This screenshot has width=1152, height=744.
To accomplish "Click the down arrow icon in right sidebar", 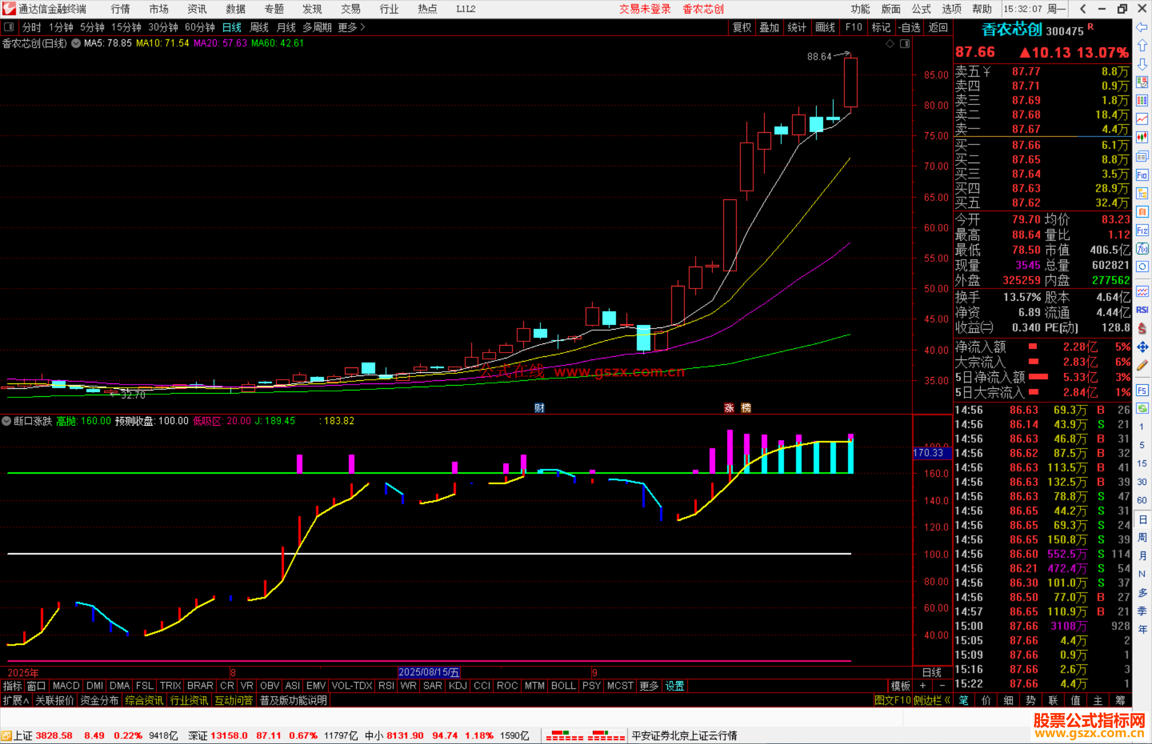I will pos(1142,64).
